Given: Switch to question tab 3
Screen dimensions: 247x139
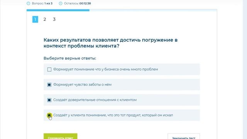Looking at the screenshot, I should (54, 19).
